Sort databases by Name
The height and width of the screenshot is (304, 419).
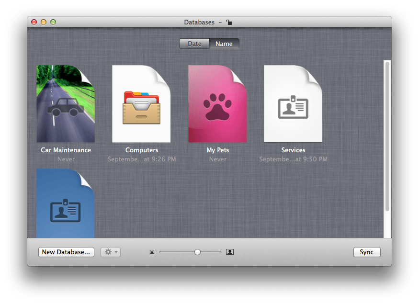pyautogui.click(x=224, y=44)
